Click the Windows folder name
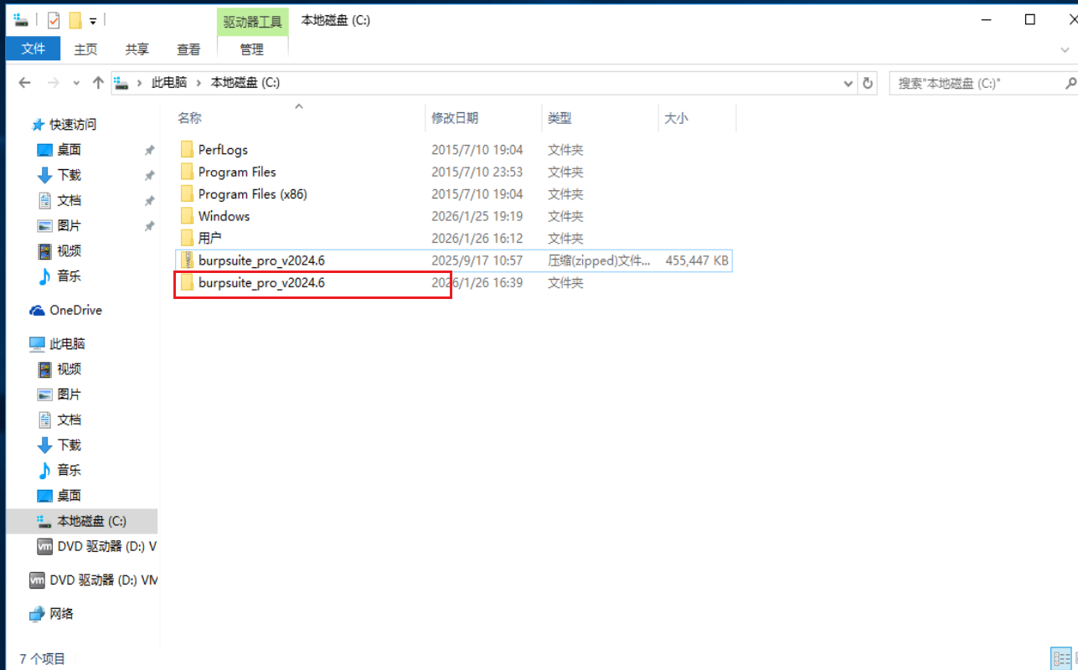1078x670 pixels. tap(224, 216)
